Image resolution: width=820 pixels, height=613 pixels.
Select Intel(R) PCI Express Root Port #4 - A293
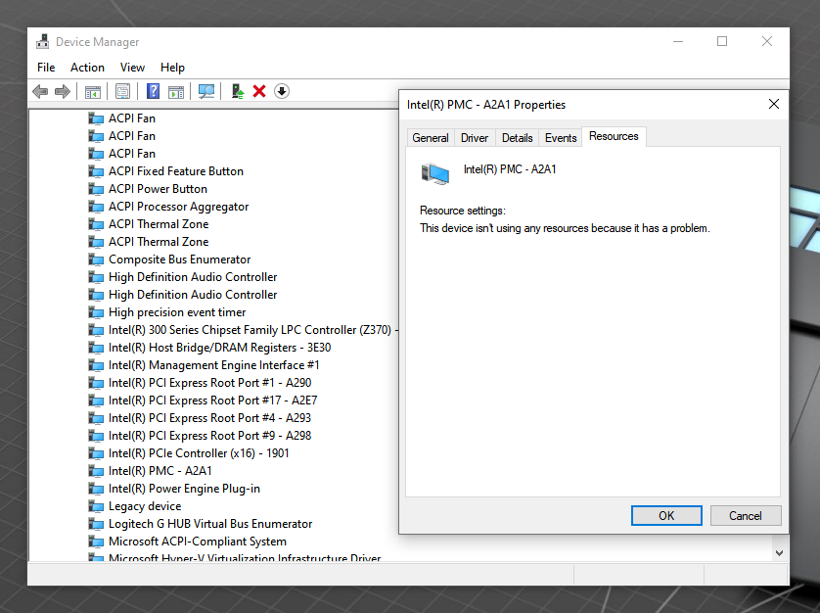tap(209, 418)
